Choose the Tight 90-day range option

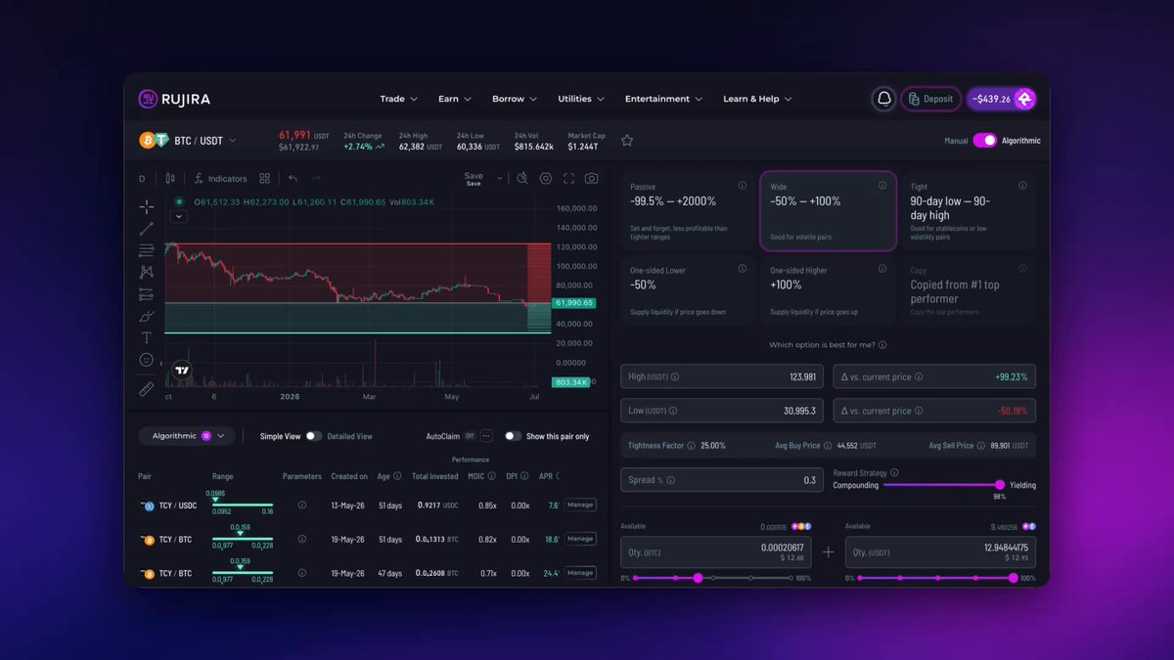tap(969, 210)
